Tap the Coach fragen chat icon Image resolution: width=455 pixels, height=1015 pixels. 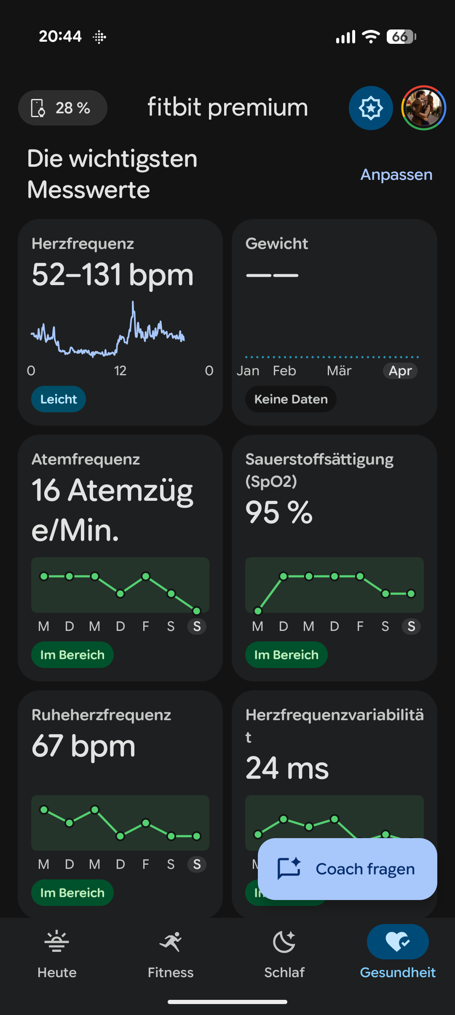[x=289, y=869]
